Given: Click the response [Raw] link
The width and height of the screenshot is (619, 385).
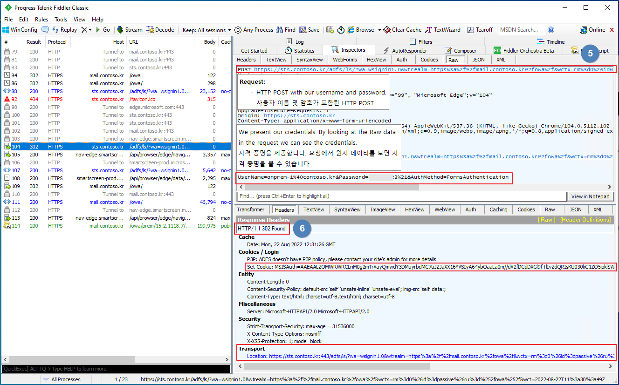Looking at the screenshot, I should click(x=547, y=220).
